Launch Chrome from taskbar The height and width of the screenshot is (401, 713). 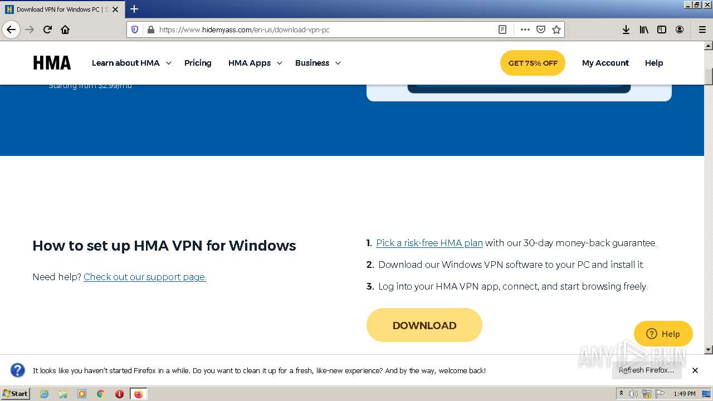(x=101, y=394)
